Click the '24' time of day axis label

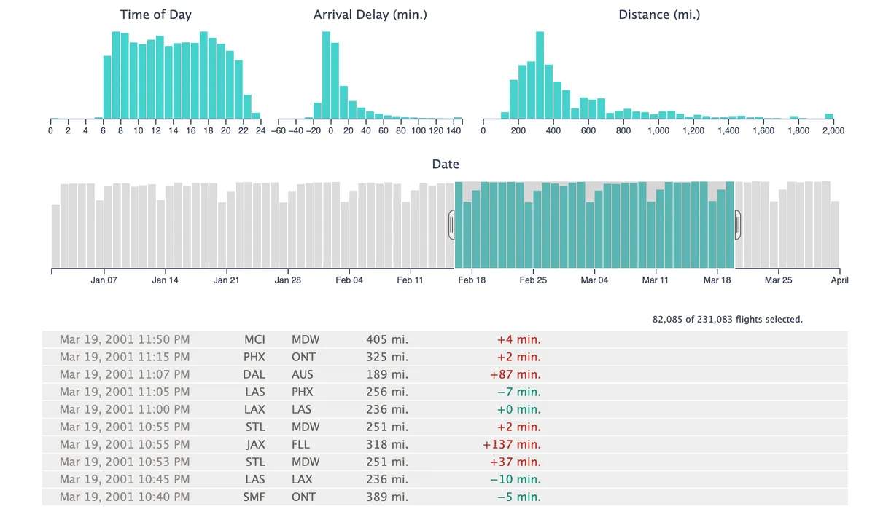coord(261,130)
